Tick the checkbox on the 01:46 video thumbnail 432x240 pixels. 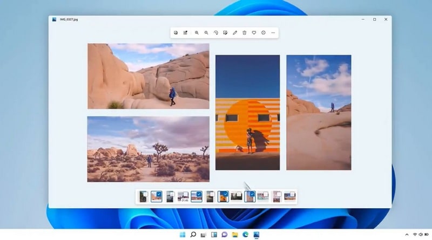pos(186,194)
